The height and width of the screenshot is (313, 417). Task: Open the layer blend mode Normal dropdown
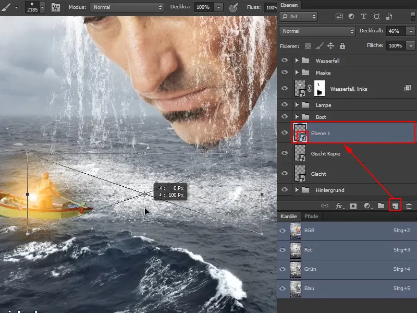tap(317, 31)
